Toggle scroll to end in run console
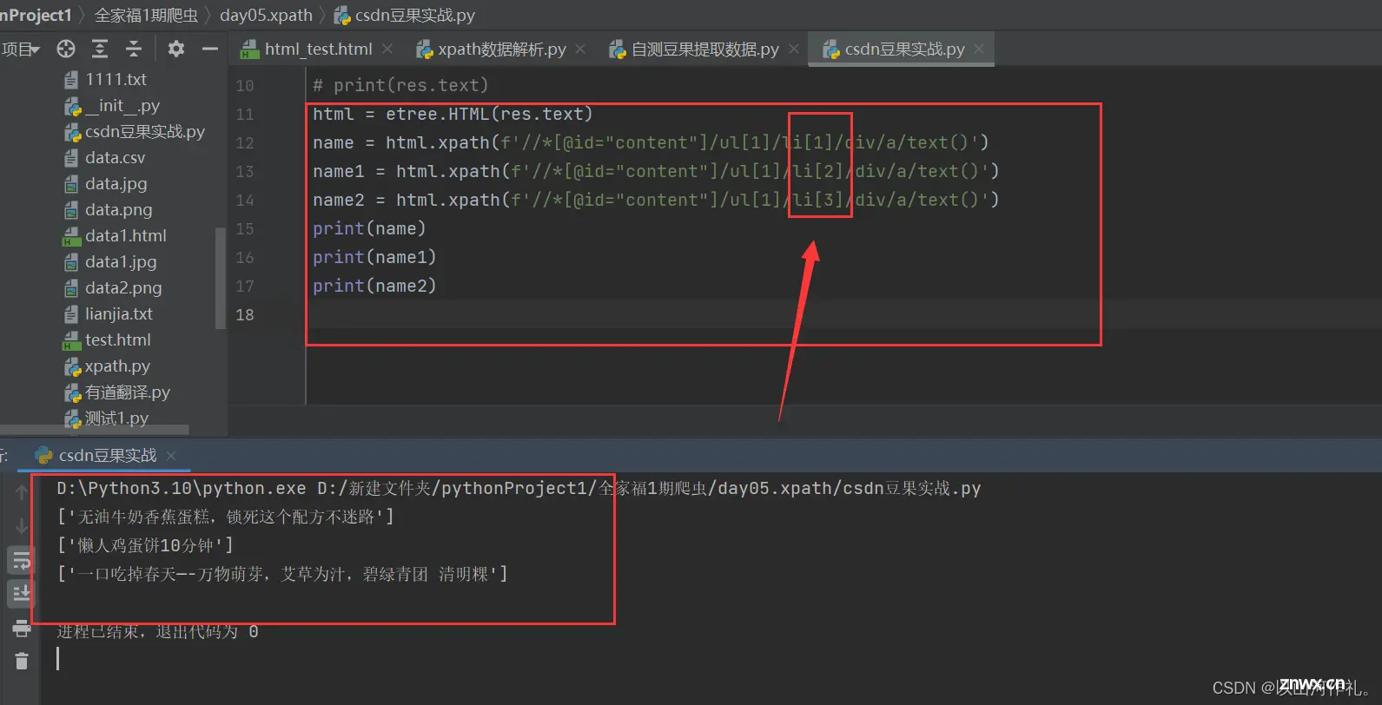This screenshot has width=1382, height=705. [x=22, y=593]
